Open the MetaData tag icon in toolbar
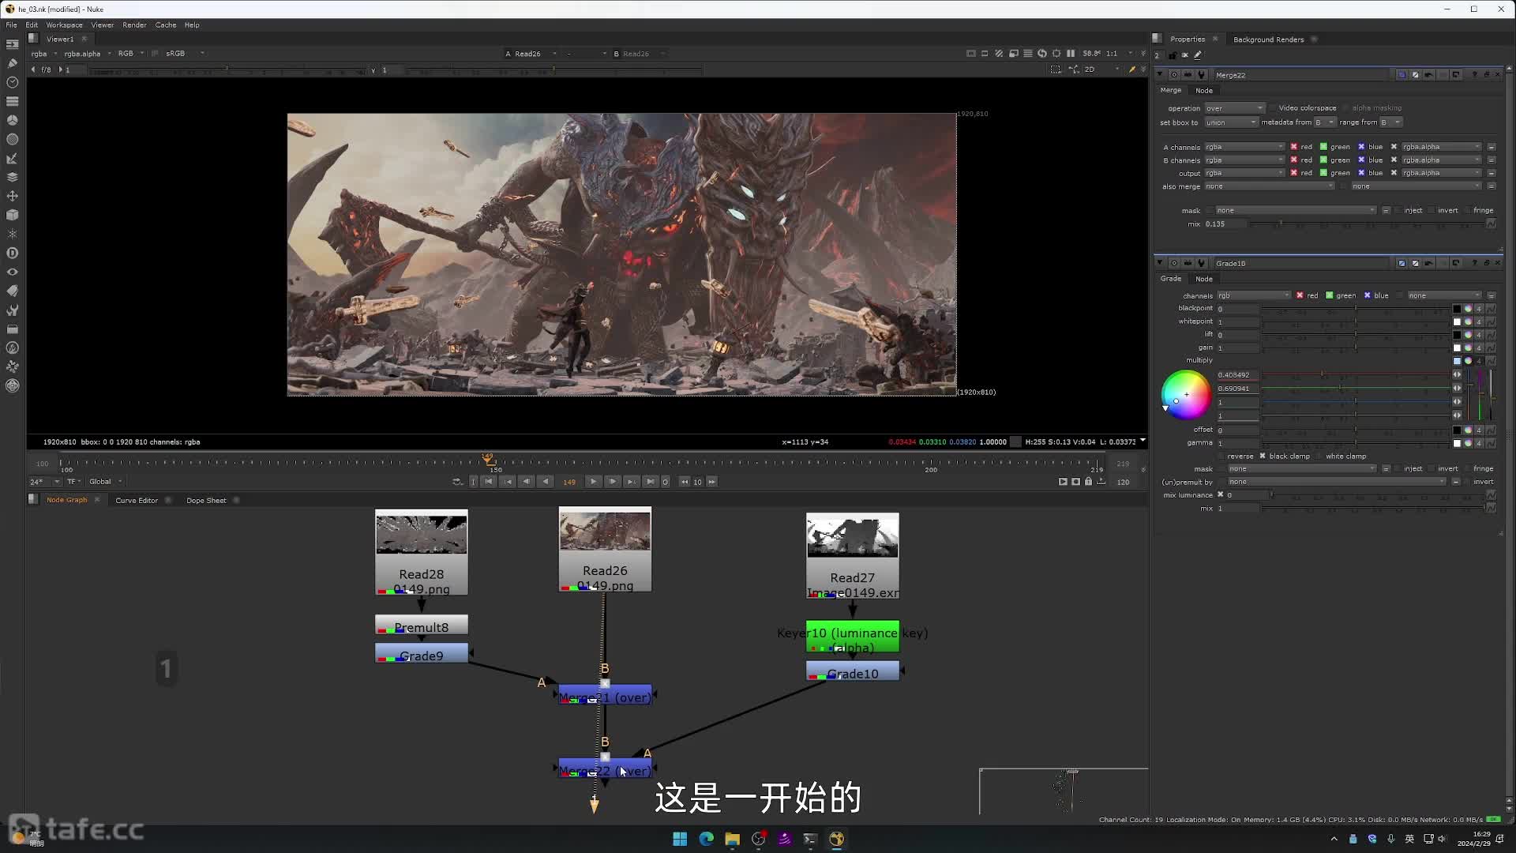This screenshot has width=1516, height=853. pyautogui.click(x=12, y=291)
